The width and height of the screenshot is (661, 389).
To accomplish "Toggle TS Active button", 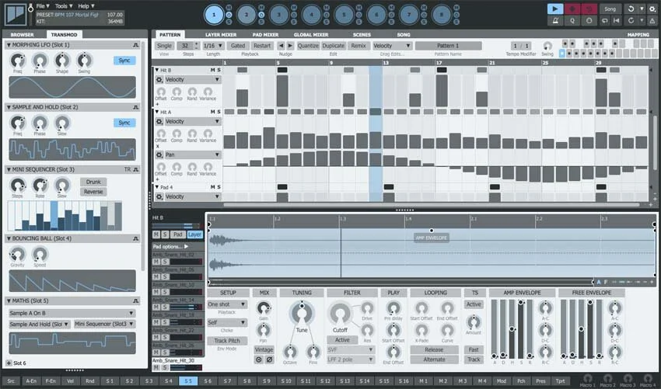I will pos(474,304).
